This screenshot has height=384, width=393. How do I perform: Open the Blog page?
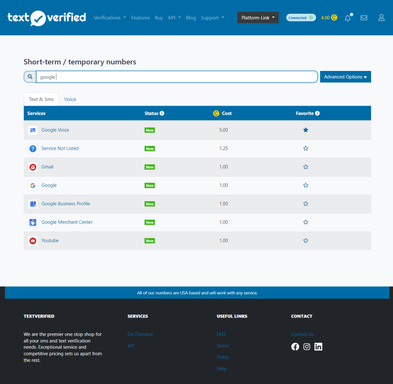point(191,18)
